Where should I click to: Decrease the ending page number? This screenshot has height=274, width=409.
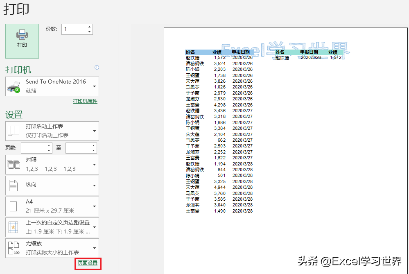pyautogui.click(x=94, y=151)
